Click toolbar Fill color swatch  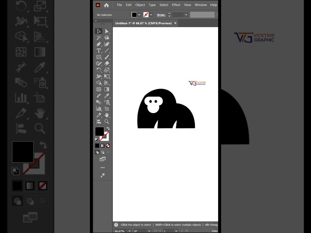tap(100, 132)
